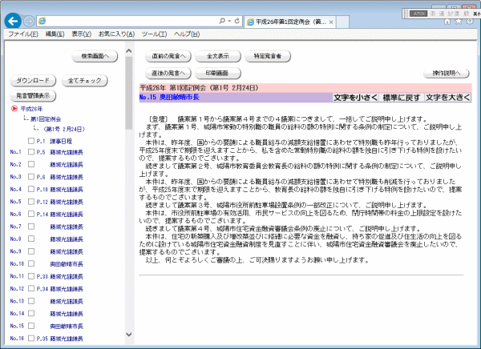Click the magnifier search icon in address bar
The height and width of the screenshot is (349, 481).
point(222,21)
